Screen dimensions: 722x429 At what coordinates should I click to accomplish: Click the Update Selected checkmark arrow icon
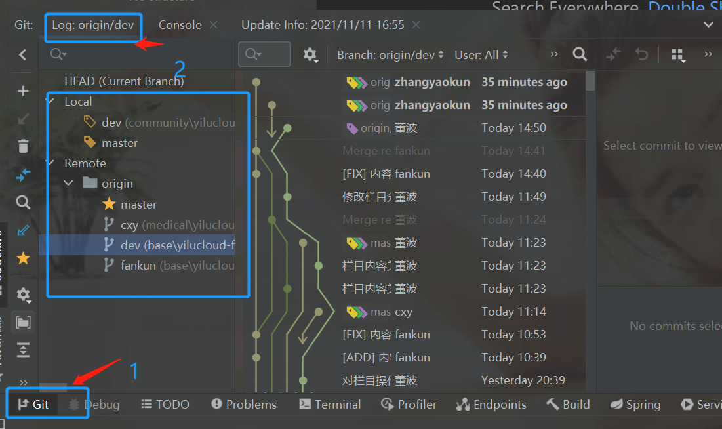(23, 230)
